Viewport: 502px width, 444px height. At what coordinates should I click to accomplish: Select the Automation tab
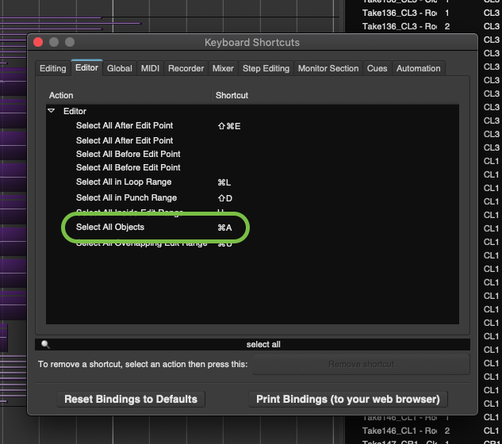click(418, 69)
